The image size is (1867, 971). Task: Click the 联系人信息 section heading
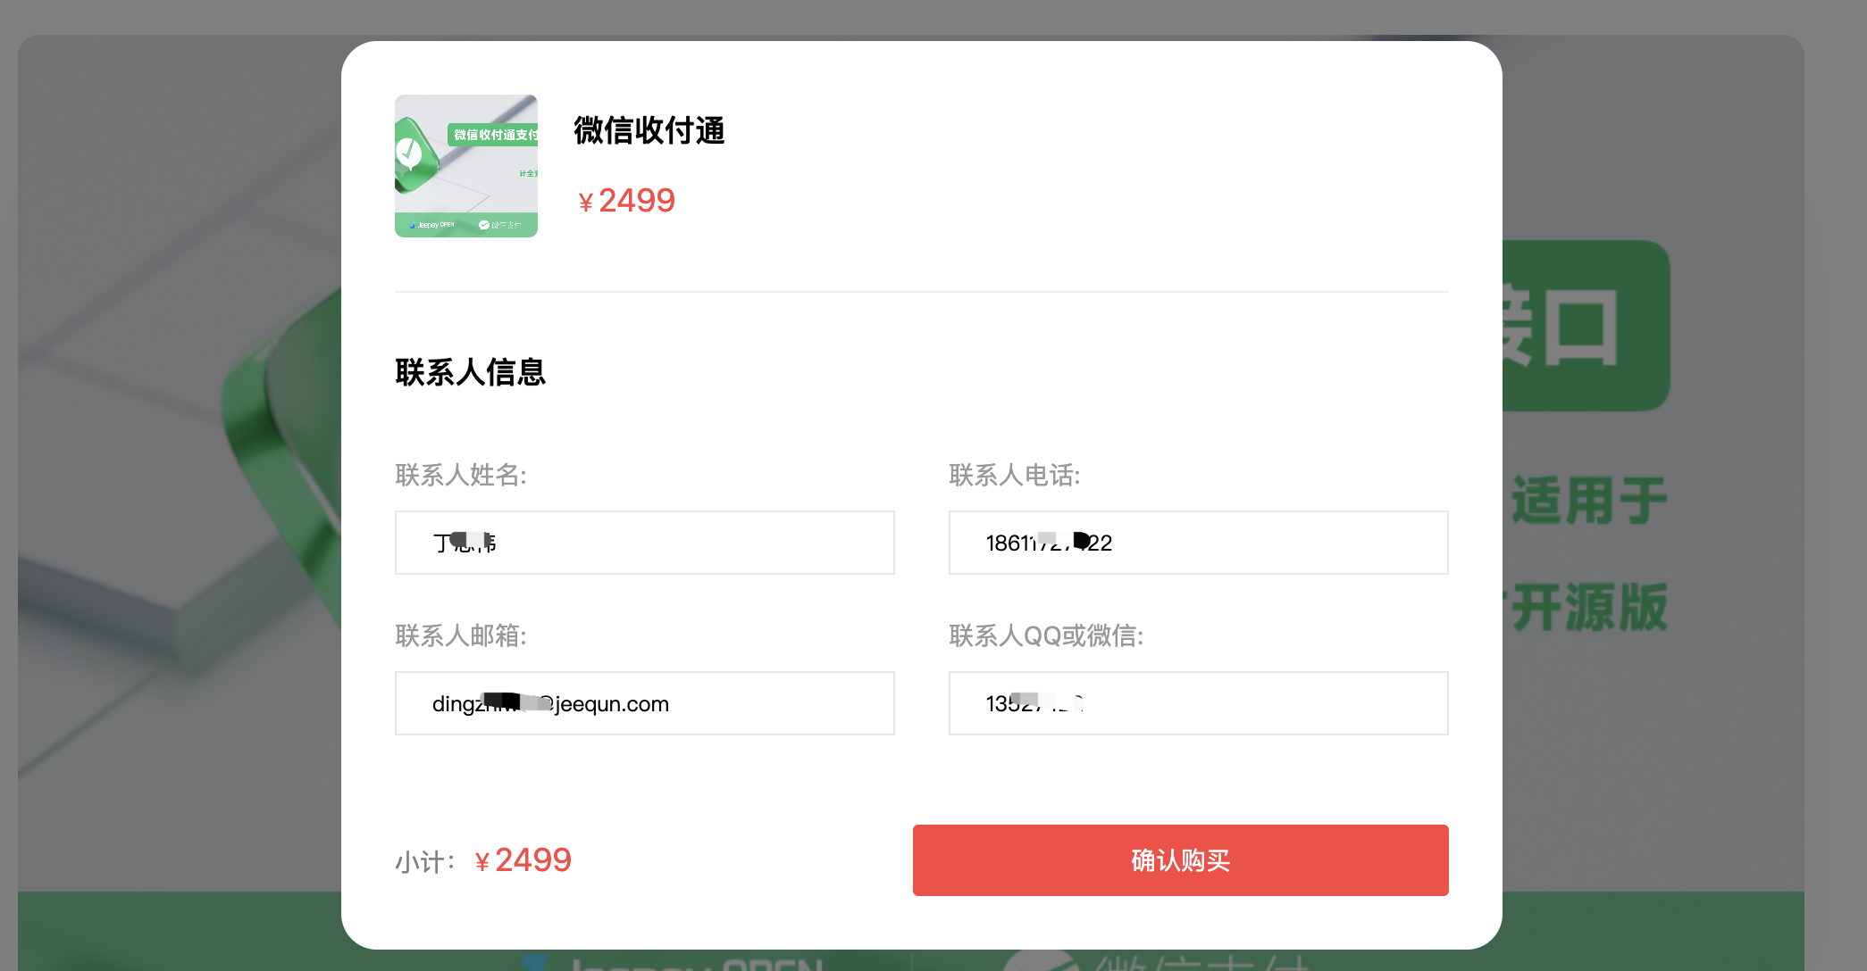[x=470, y=372]
